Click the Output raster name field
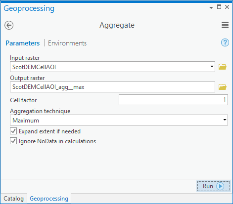 click(112, 87)
